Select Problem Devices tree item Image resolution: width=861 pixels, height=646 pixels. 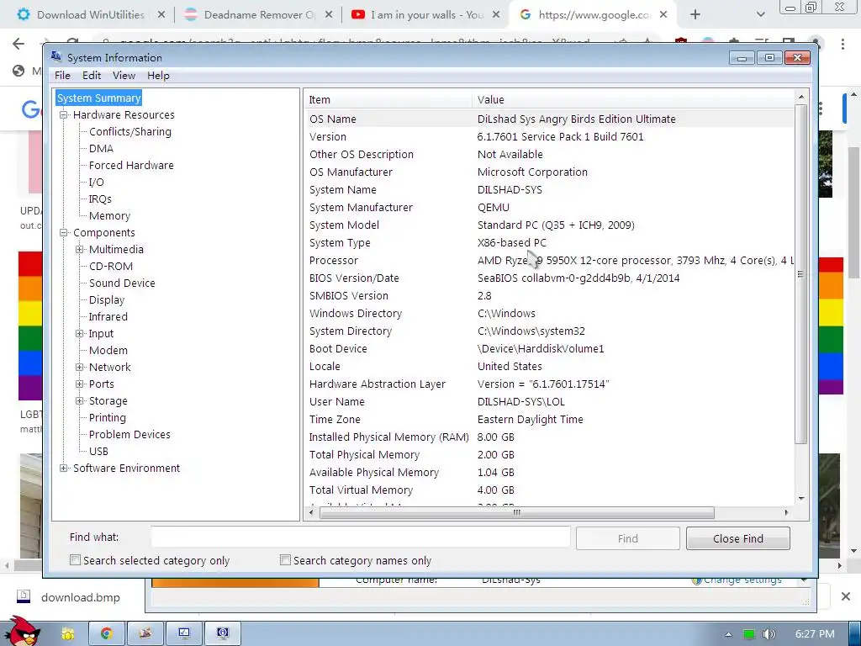129,435
